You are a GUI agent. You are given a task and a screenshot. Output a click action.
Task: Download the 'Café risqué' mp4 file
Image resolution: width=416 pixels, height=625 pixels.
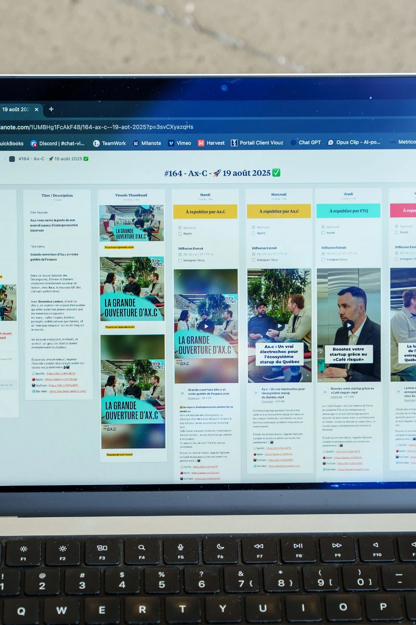336,397
